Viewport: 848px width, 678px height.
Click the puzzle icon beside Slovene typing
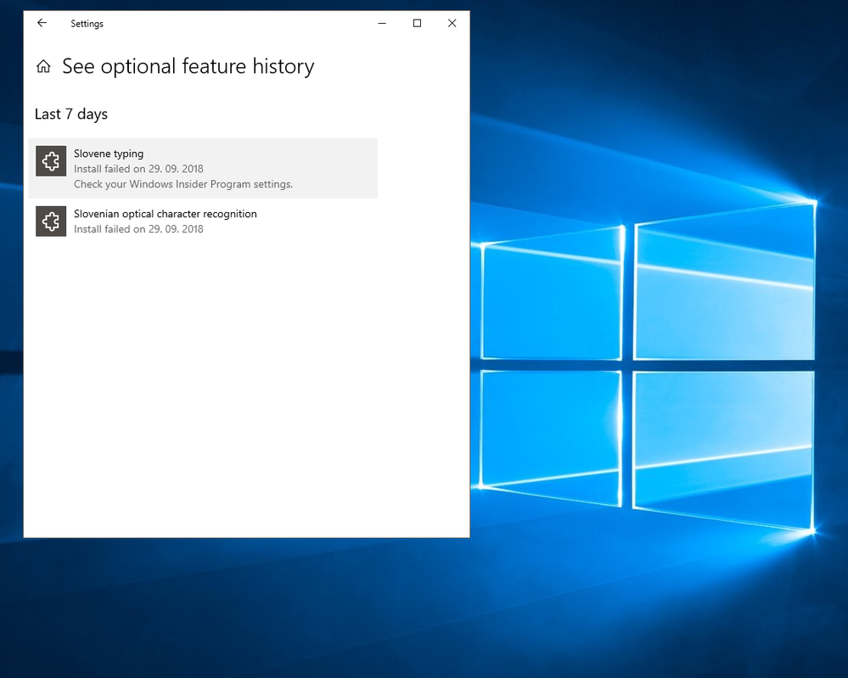(51, 161)
